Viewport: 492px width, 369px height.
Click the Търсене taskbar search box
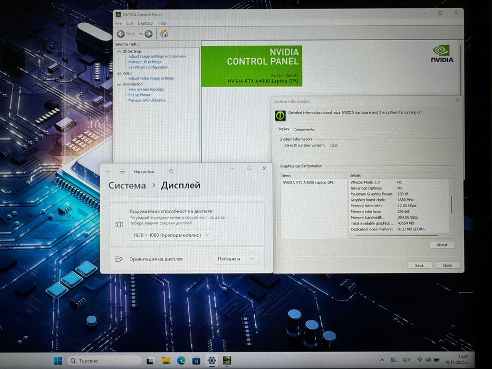[x=104, y=361]
